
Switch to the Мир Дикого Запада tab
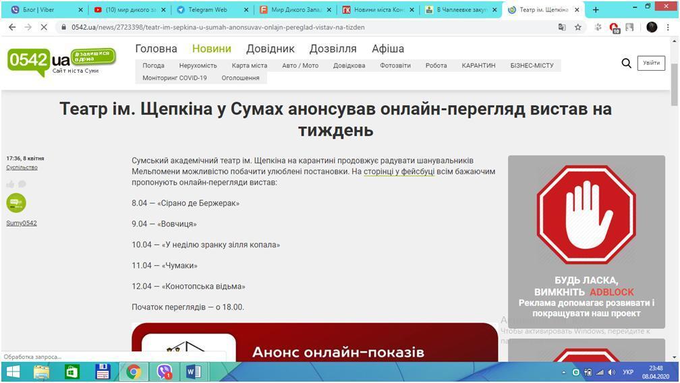(295, 9)
